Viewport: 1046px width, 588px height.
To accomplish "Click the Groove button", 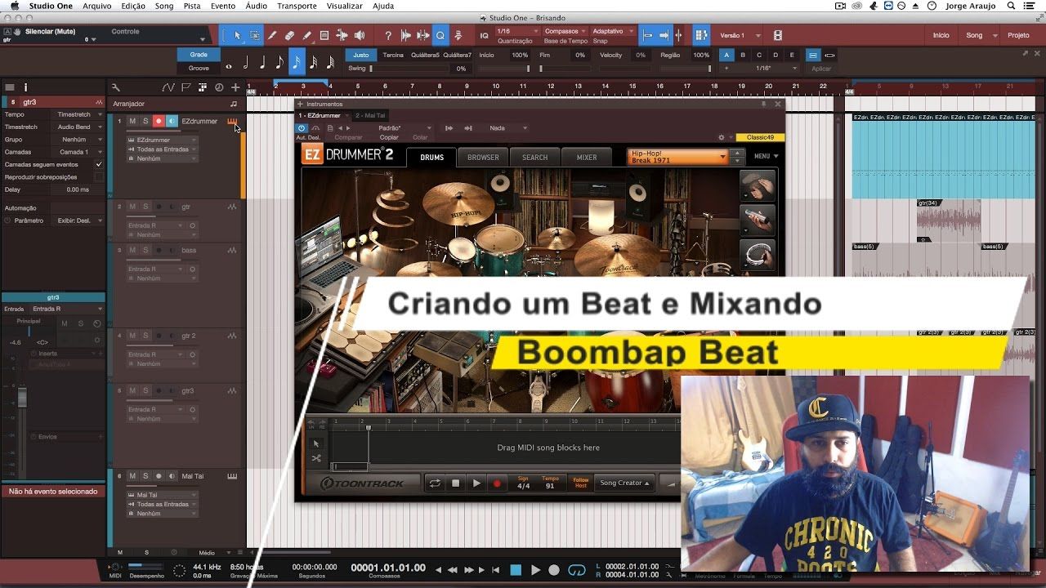I will [x=199, y=68].
